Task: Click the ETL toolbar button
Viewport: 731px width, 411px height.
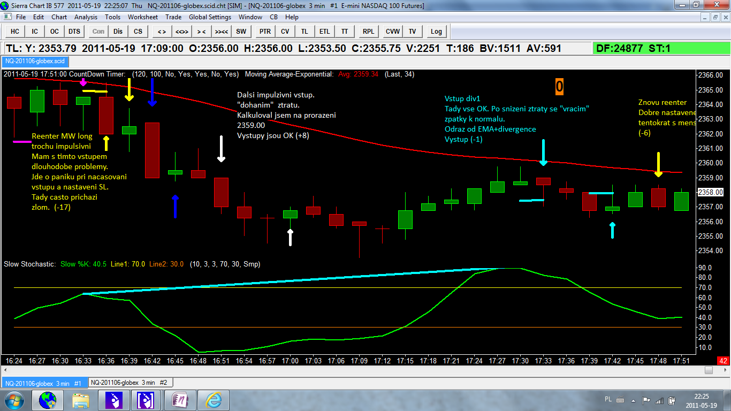Action: coord(325,31)
